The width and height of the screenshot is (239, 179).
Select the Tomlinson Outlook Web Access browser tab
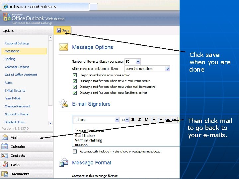45,7
